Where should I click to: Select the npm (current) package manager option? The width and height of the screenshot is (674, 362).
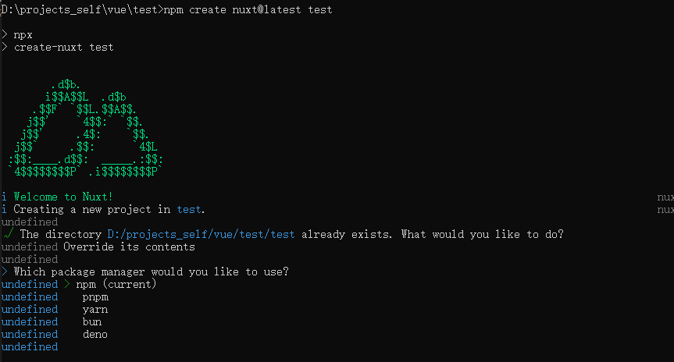[x=116, y=284]
